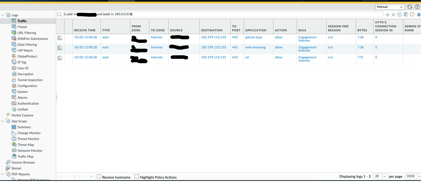This screenshot has height=183, width=421.
Task: Enable the Resolve hostname checkbox
Action: (x=99, y=176)
